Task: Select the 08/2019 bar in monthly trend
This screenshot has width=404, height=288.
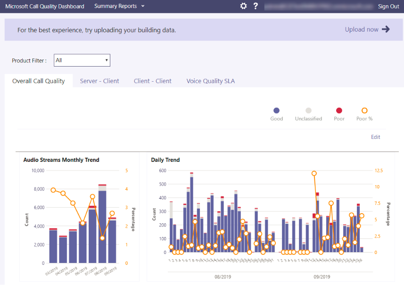Action: click(x=102, y=224)
